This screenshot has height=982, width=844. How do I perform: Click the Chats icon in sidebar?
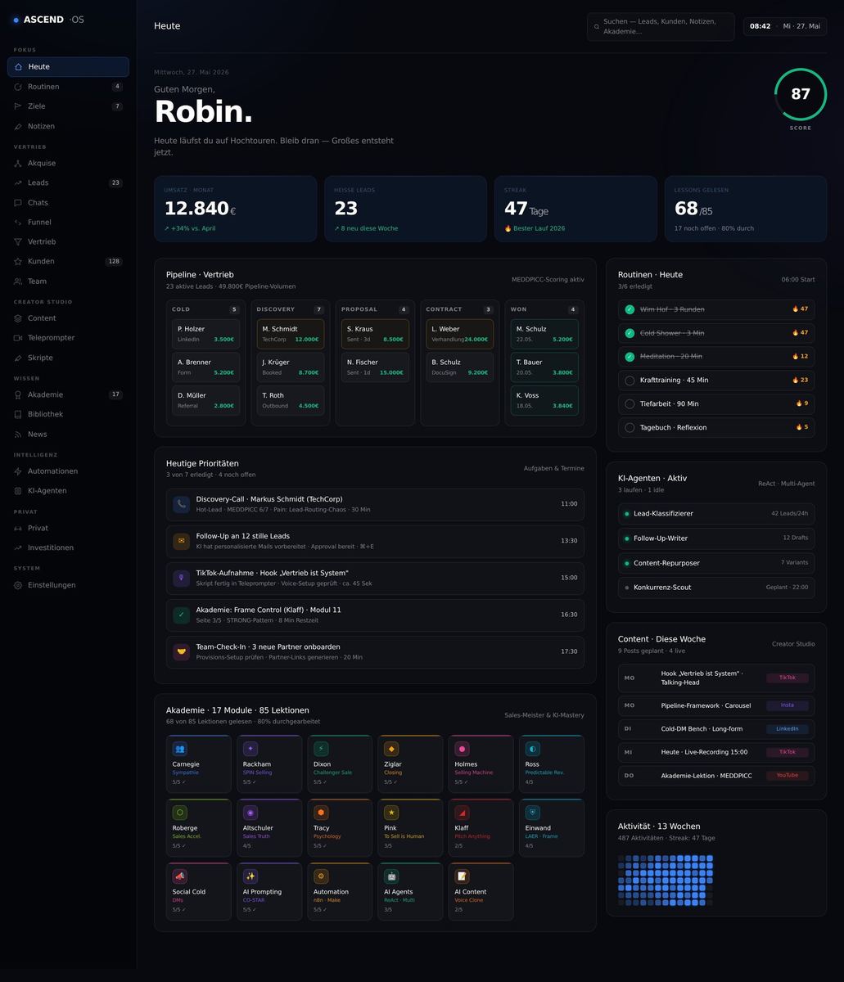click(18, 202)
